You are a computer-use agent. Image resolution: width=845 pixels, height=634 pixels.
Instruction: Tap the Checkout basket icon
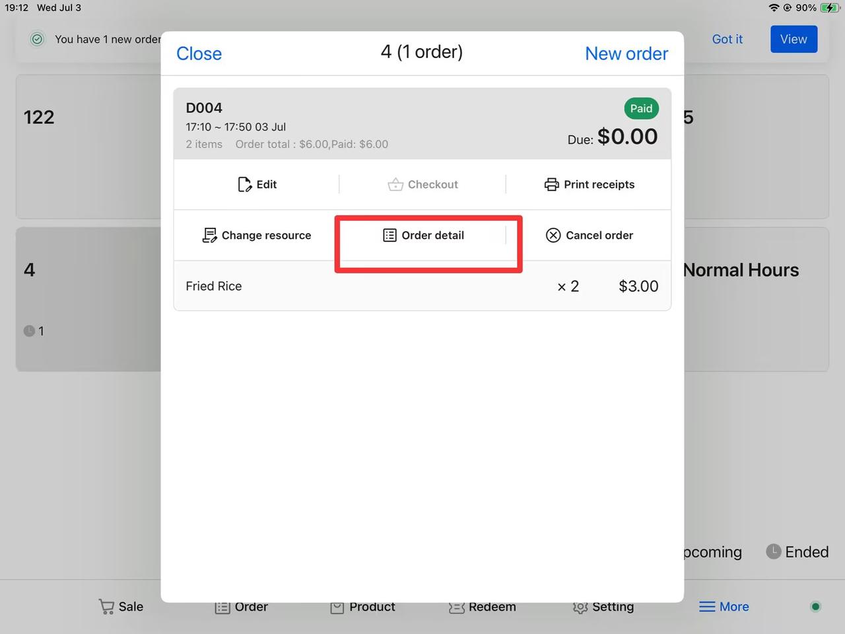pos(395,184)
